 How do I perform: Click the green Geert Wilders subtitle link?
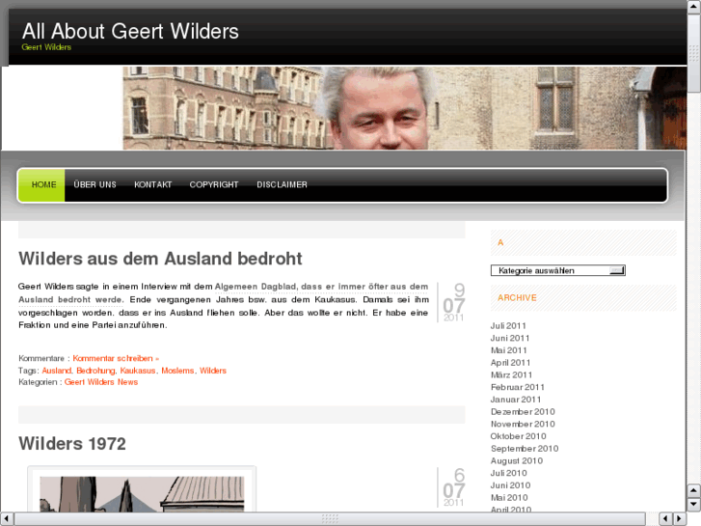pos(46,47)
